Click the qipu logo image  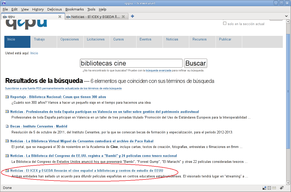point(26,24)
